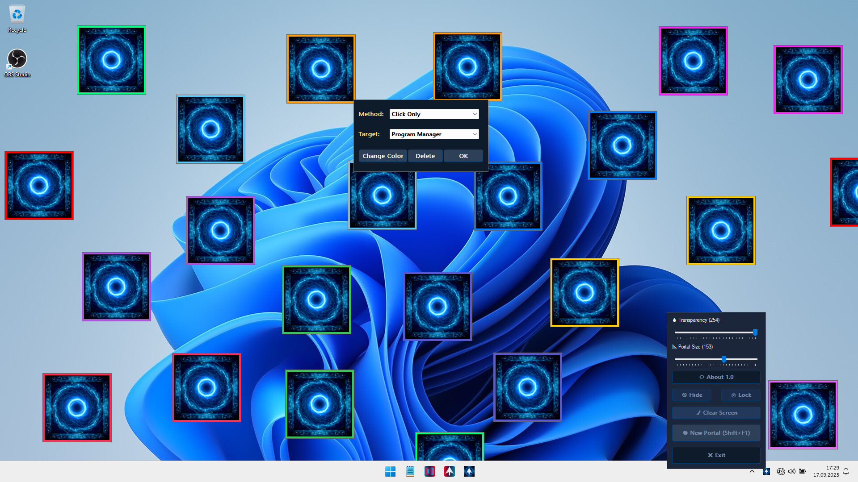858x482 pixels.
Task: Click New Portal (Shift+F1)
Action: [716, 432]
